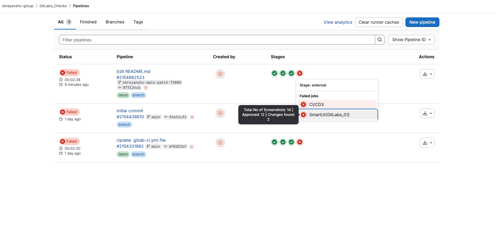Click the duration text 00:02:38

[x=73, y=80]
